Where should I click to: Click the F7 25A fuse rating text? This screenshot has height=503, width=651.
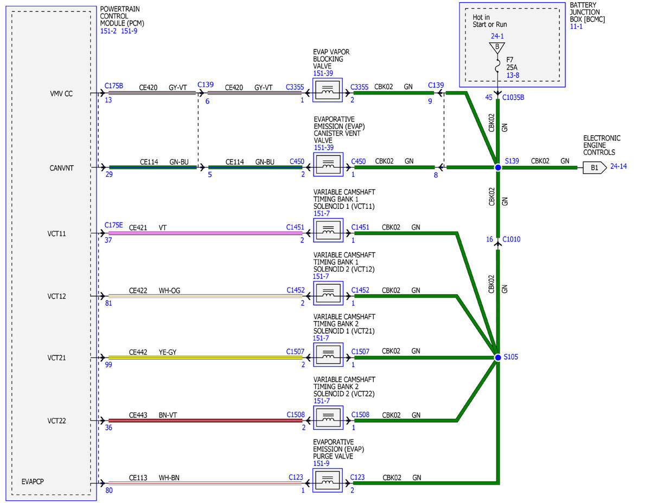tap(513, 63)
